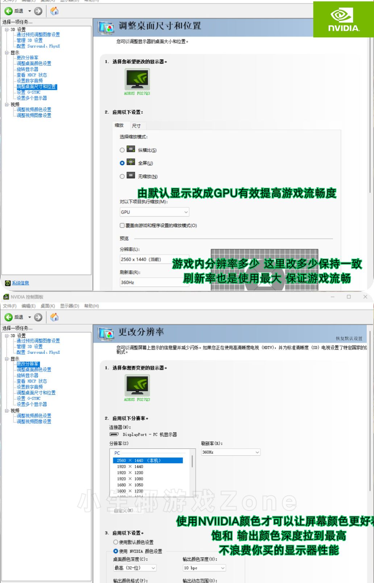Switch to the 缩放 tab
Viewport: 374px width, 583px height.
pos(119,125)
